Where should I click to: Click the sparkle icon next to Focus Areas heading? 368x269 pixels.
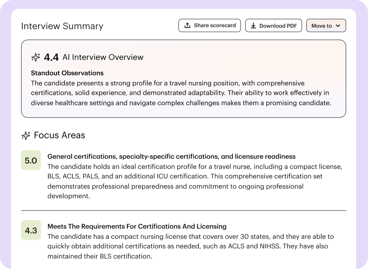pos(25,136)
